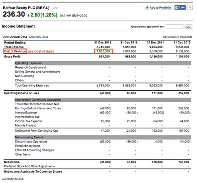Image resolution: width=197 pixels, height=183 pixels.
Task: Click the green plus icon beside Add to Portfolio
Action: [x=147, y=7]
